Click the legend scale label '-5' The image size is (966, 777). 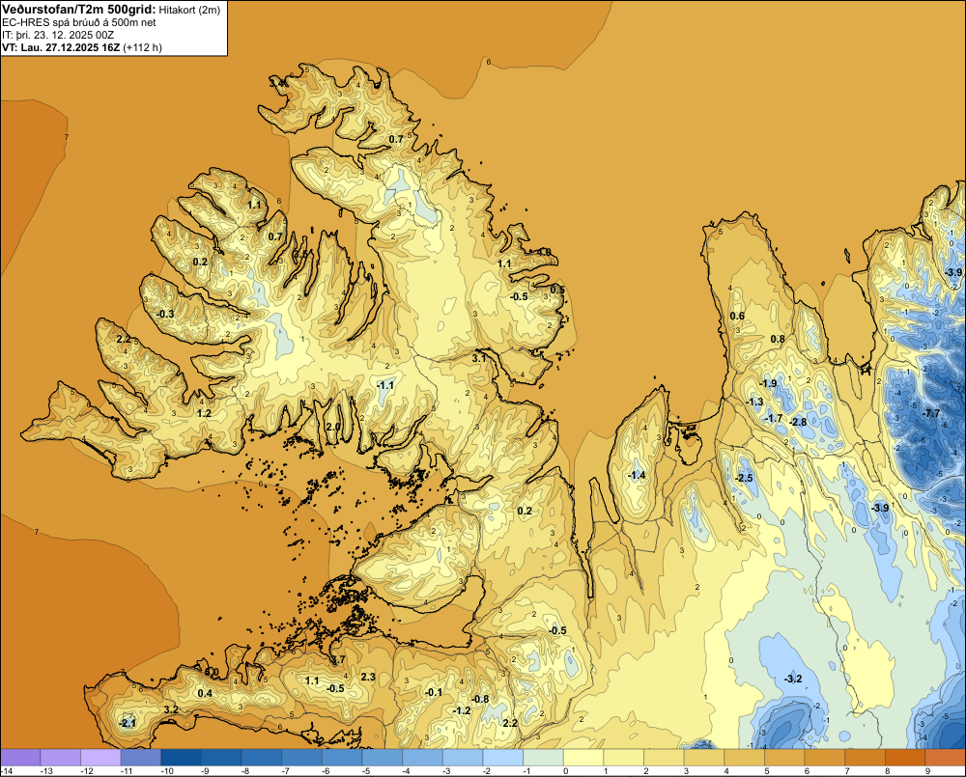click(365, 771)
